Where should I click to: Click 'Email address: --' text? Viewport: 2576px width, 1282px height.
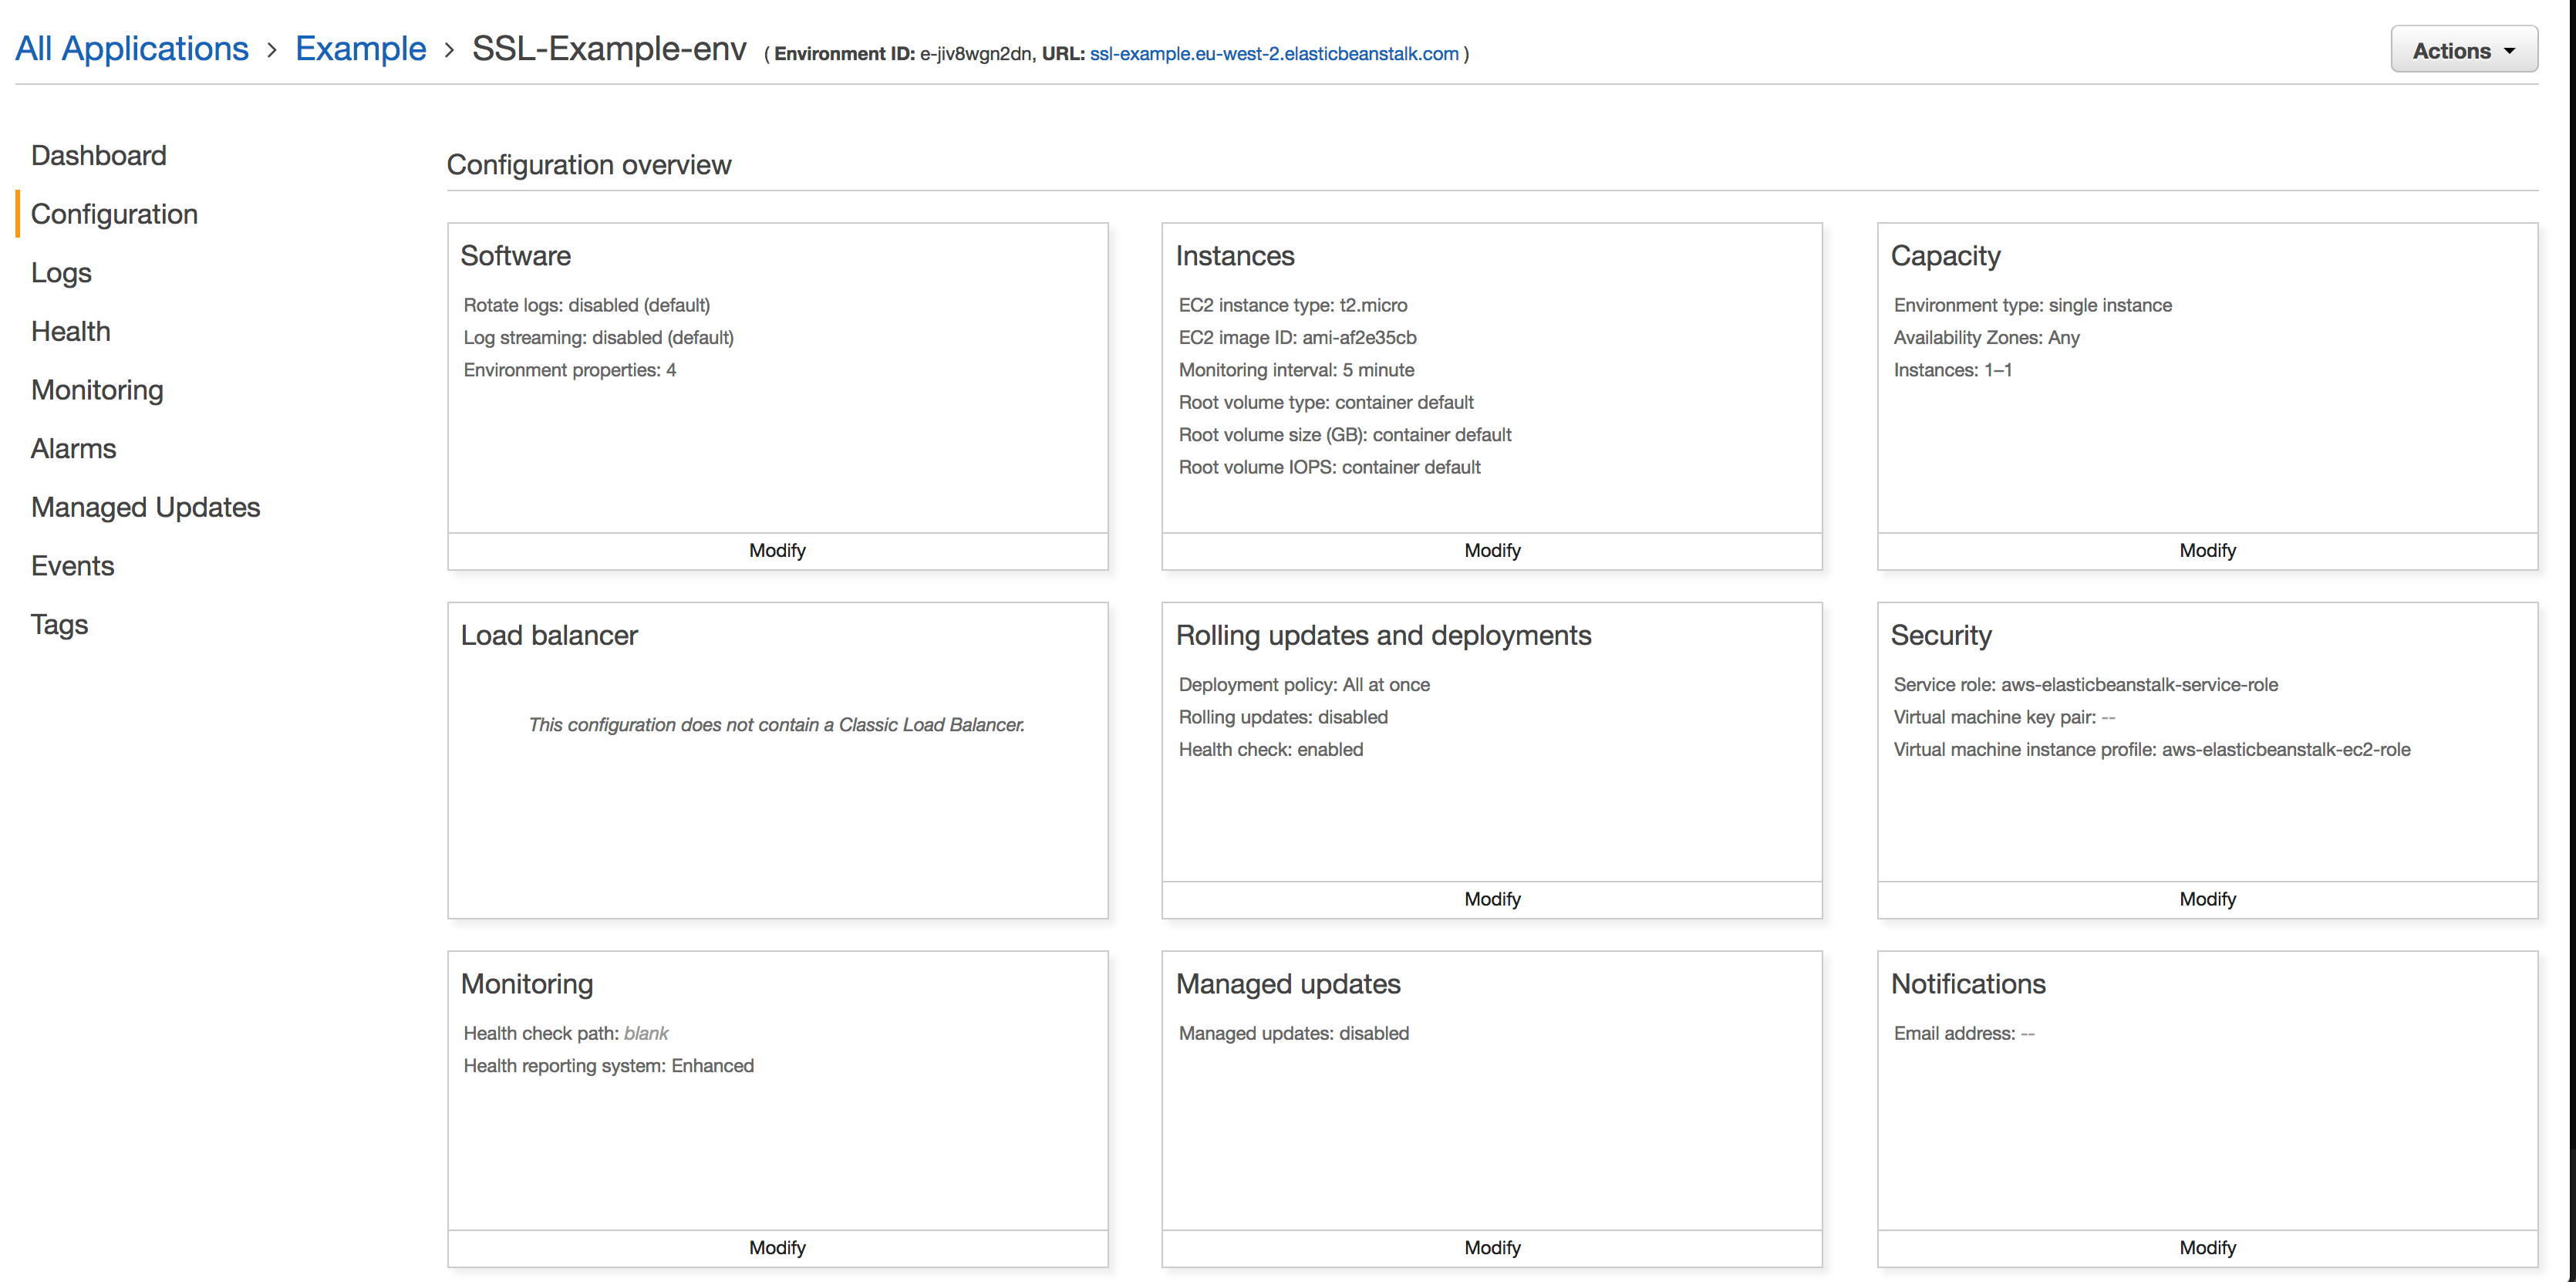click(1964, 1034)
